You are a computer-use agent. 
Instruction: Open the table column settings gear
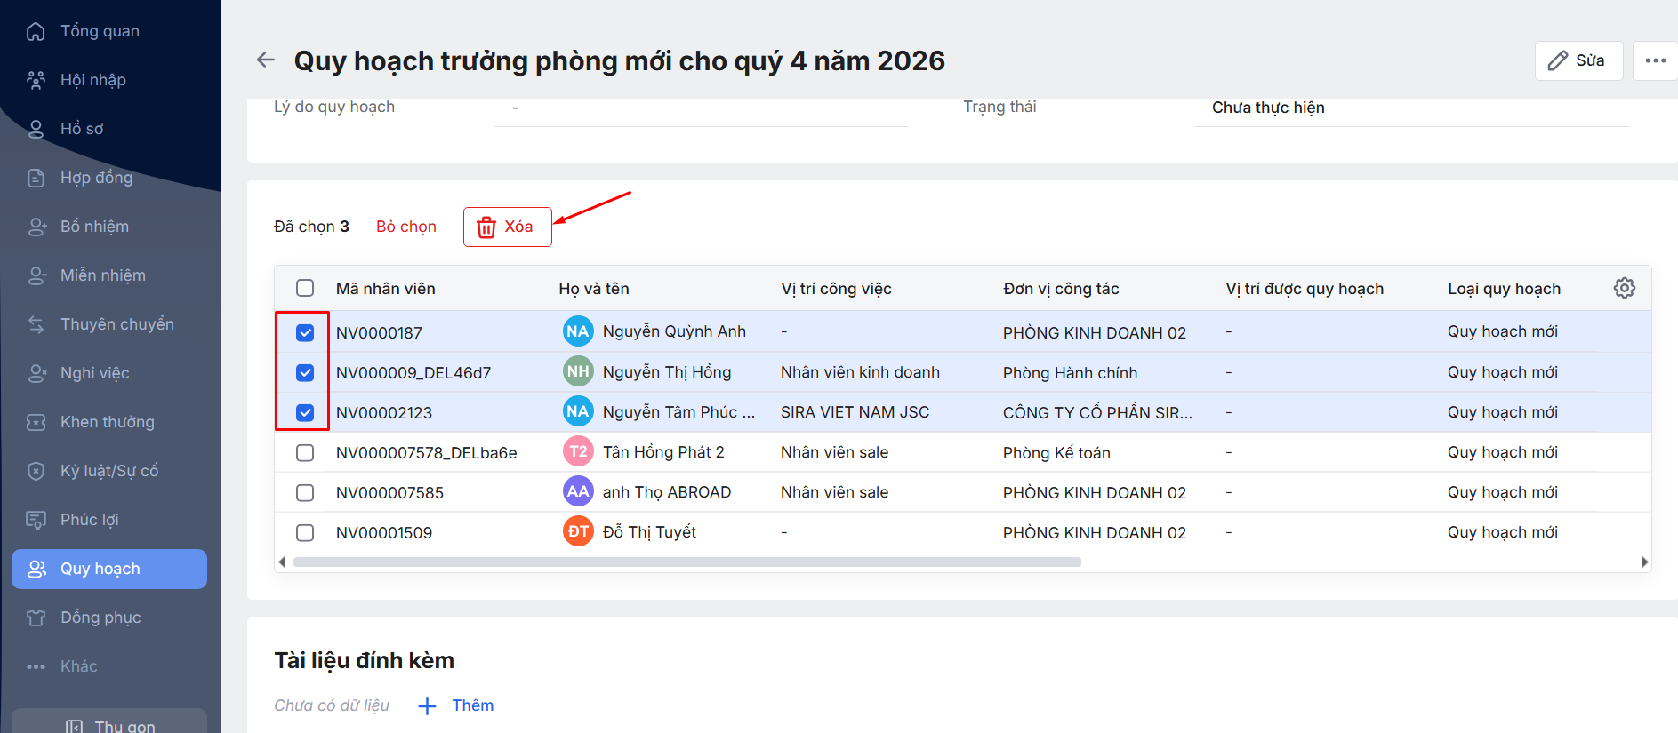click(1624, 288)
